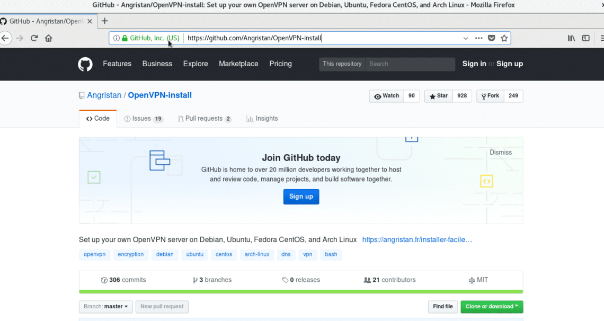Click the Sign up link in header
Screen dimensions: 604x321
coord(510,64)
